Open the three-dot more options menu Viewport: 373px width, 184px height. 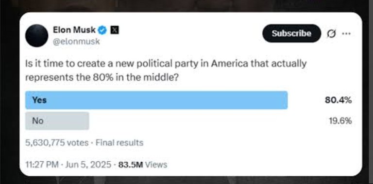pyautogui.click(x=346, y=34)
